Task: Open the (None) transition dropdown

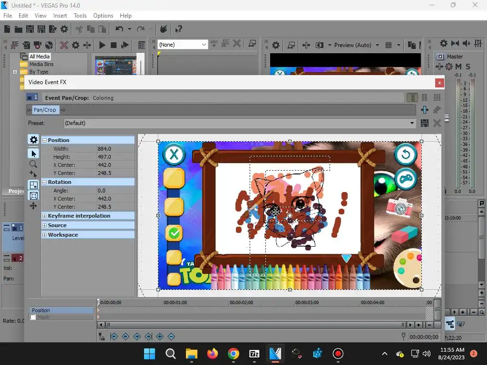Action: pyautogui.click(x=204, y=45)
